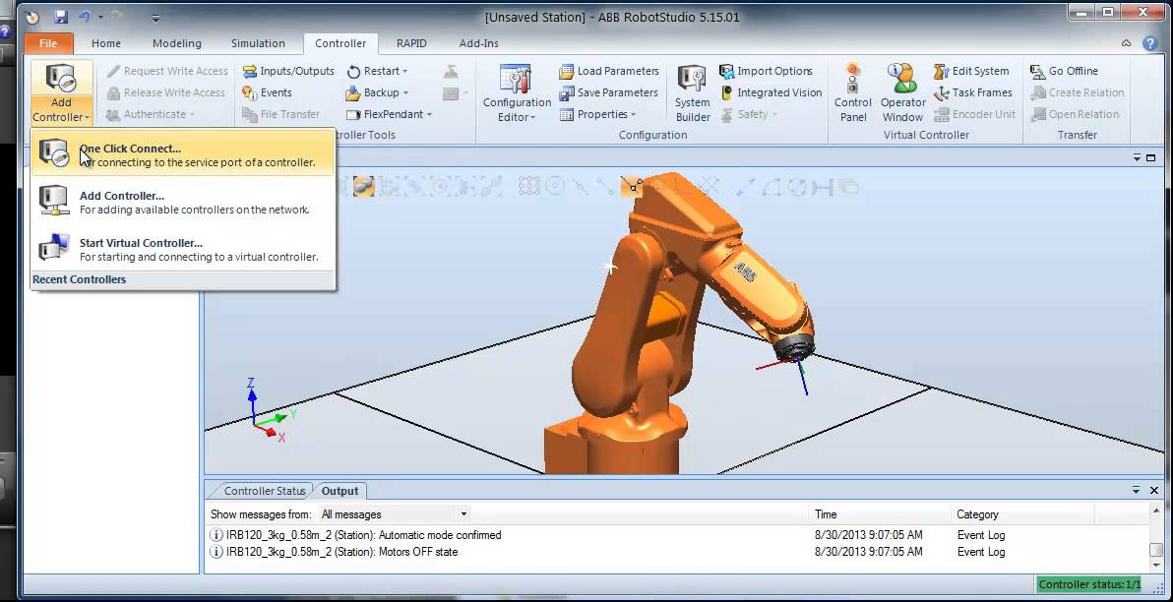
Task: Switch to the Controller Status tab
Action: (265, 491)
